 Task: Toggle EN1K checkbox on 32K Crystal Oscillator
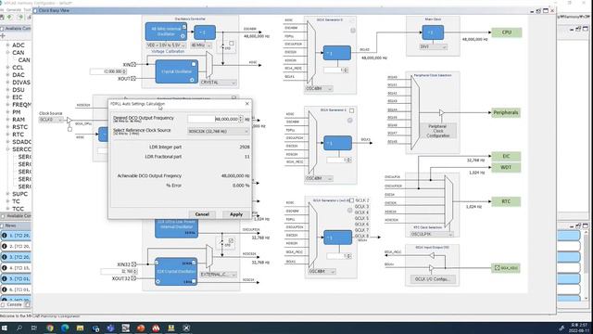pos(194,281)
